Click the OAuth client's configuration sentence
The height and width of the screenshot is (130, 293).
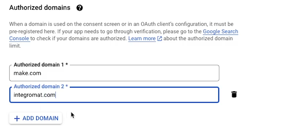[121, 24]
